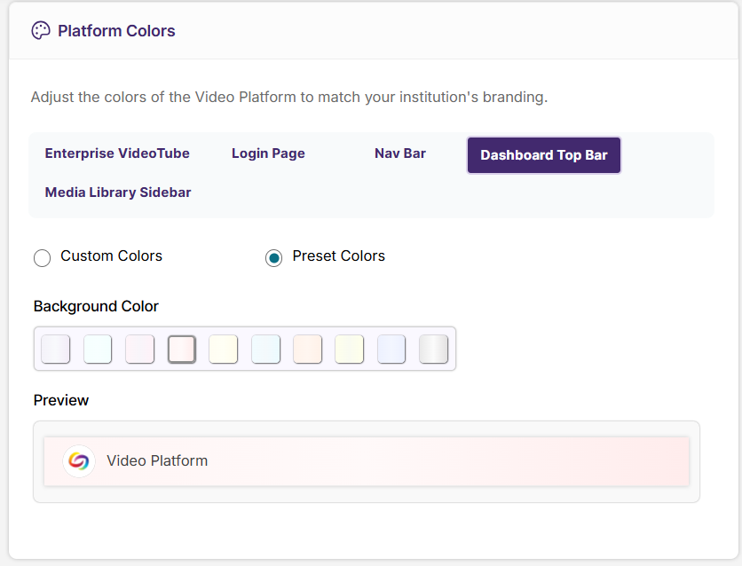
Task: Open the Media Library Sidebar tab
Action: (118, 193)
